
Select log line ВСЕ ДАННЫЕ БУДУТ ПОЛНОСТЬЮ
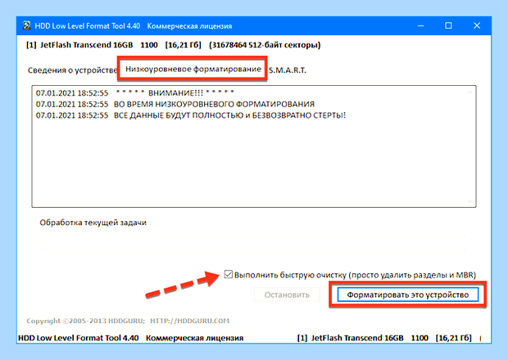pyautogui.click(x=190, y=115)
